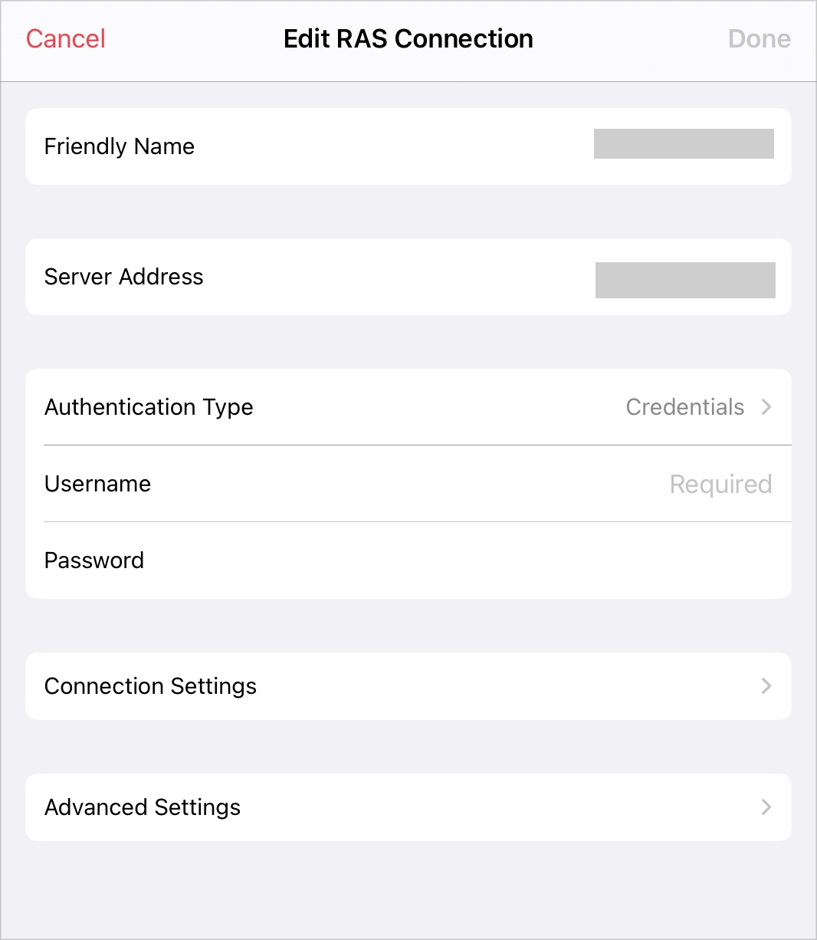Click the Server Address value field
Image resolution: width=817 pixels, height=940 pixels.
[x=684, y=280]
